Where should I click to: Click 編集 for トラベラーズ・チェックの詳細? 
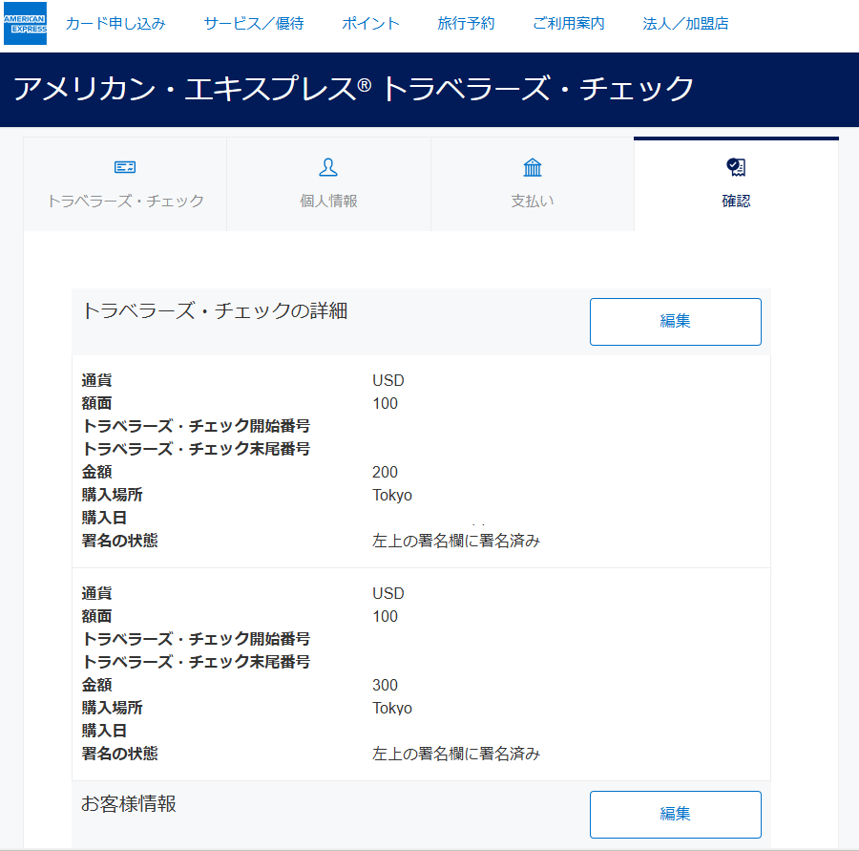coord(676,322)
